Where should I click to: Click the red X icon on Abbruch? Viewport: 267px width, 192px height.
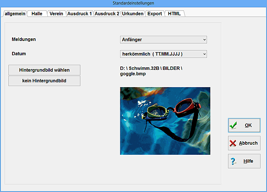pyautogui.click(x=233, y=143)
